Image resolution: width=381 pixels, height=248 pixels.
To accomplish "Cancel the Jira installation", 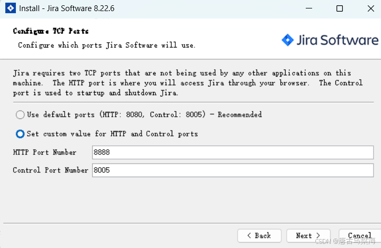I will tap(360, 236).
